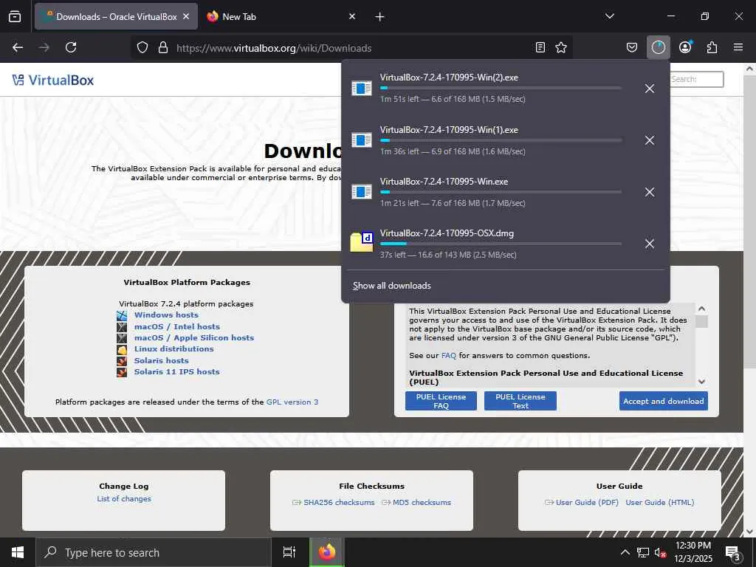Close the New Tab tab

tap(352, 16)
